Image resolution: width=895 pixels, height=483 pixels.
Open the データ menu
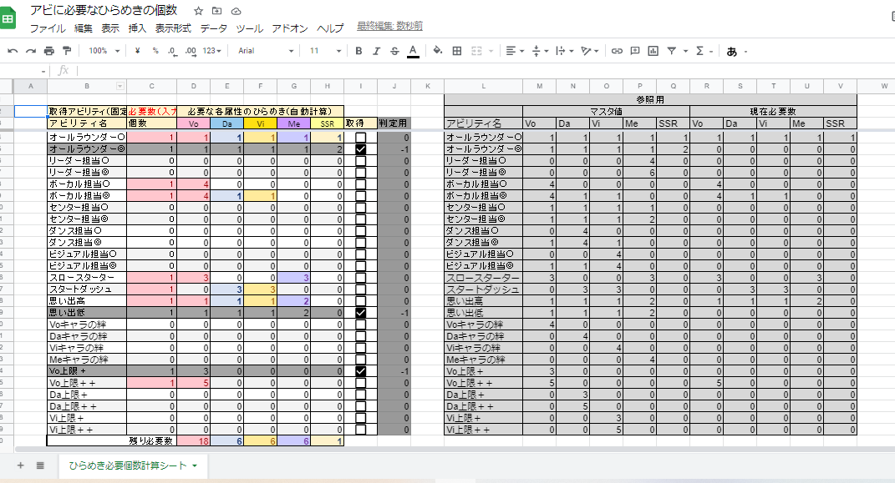213,28
